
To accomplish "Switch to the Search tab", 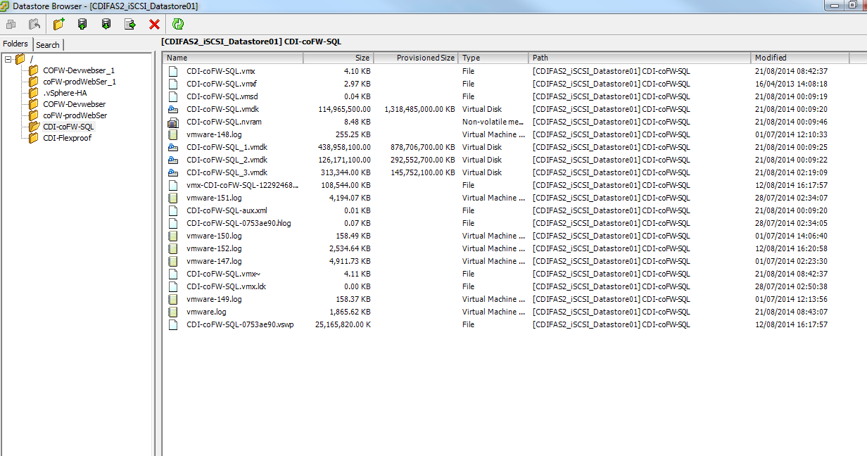I will point(48,44).
